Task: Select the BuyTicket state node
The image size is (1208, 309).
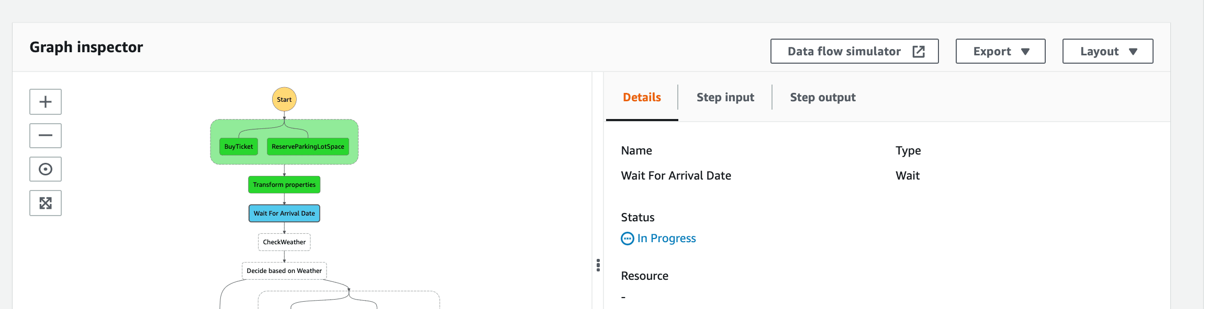Action: [x=239, y=147]
